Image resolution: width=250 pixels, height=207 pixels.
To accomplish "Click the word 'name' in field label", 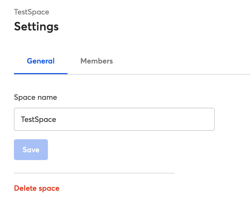I will coord(47,98).
